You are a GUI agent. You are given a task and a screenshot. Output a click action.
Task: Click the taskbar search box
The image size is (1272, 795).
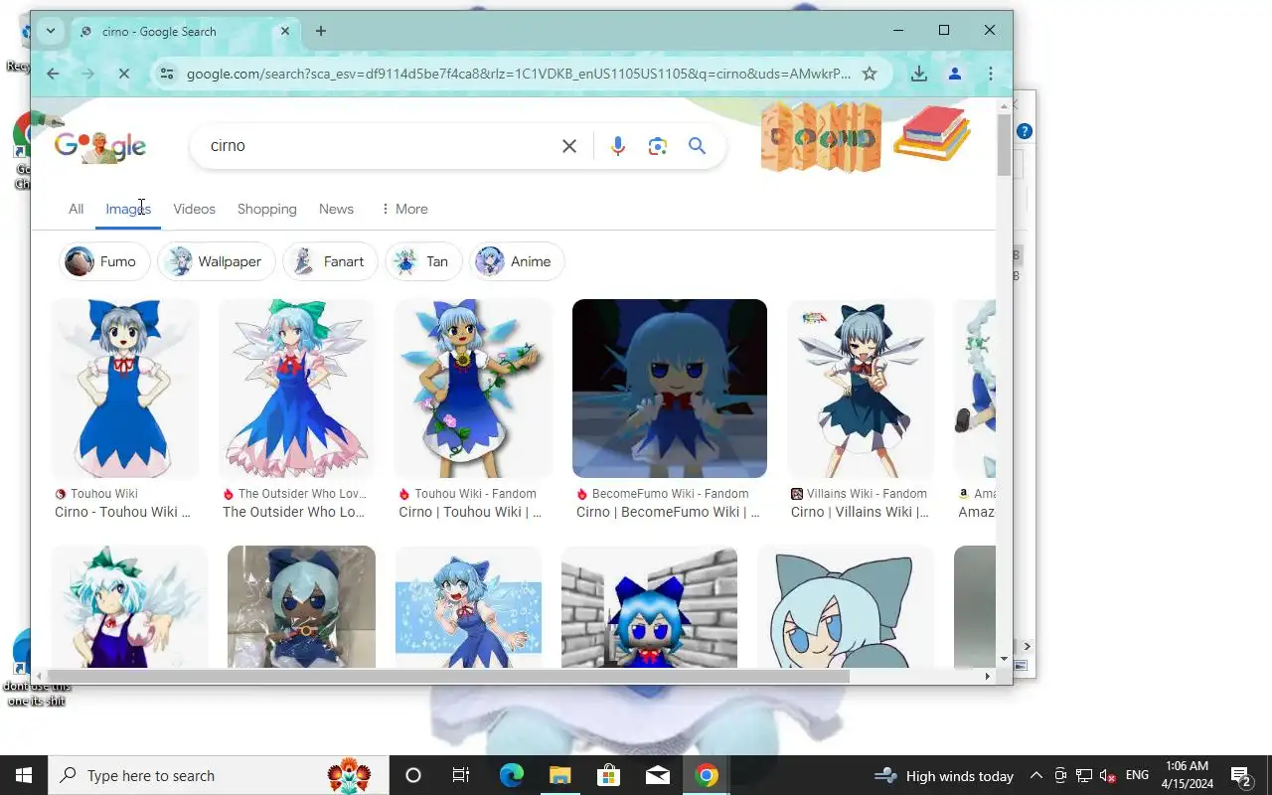219,775
